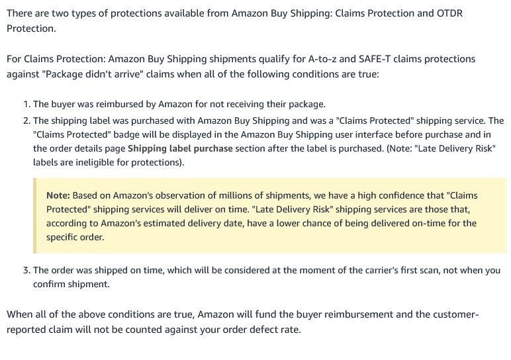Viewport: 511px width, 360px height.
Task: Click "confirm shipment." ending item three
Action: (71, 284)
